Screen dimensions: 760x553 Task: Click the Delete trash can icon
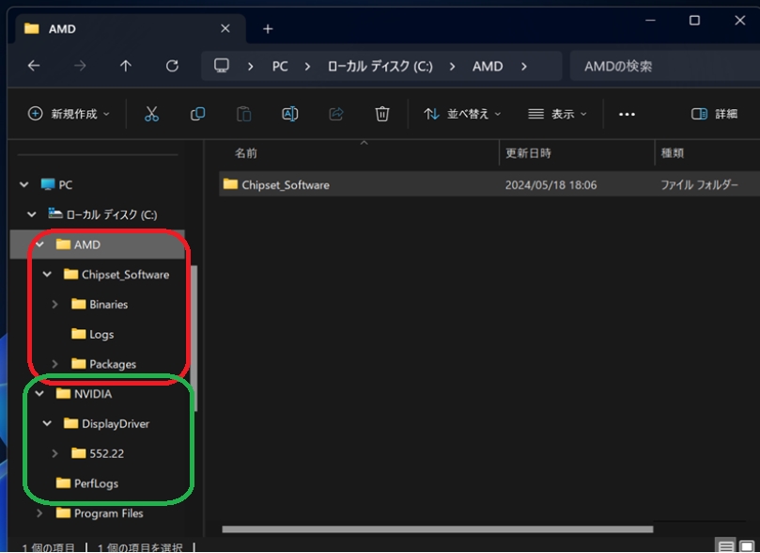[382, 114]
